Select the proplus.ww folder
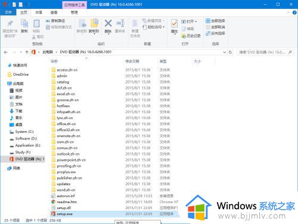Screen dimensions: 298x224 64,172
